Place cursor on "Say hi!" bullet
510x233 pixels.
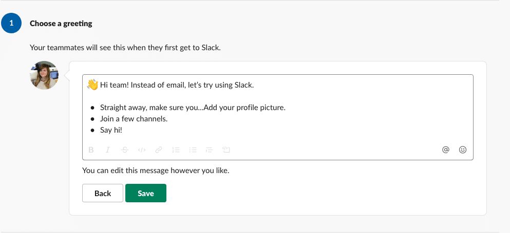(x=111, y=130)
